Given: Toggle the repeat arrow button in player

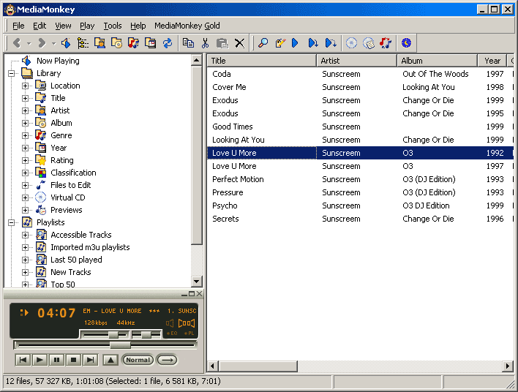Looking at the screenshot, I should pos(167,360).
